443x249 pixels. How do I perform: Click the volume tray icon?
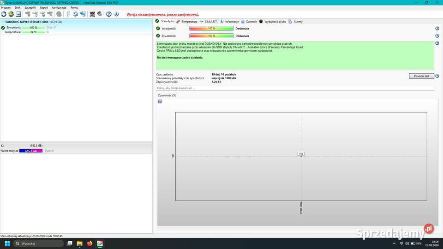pos(407,243)
